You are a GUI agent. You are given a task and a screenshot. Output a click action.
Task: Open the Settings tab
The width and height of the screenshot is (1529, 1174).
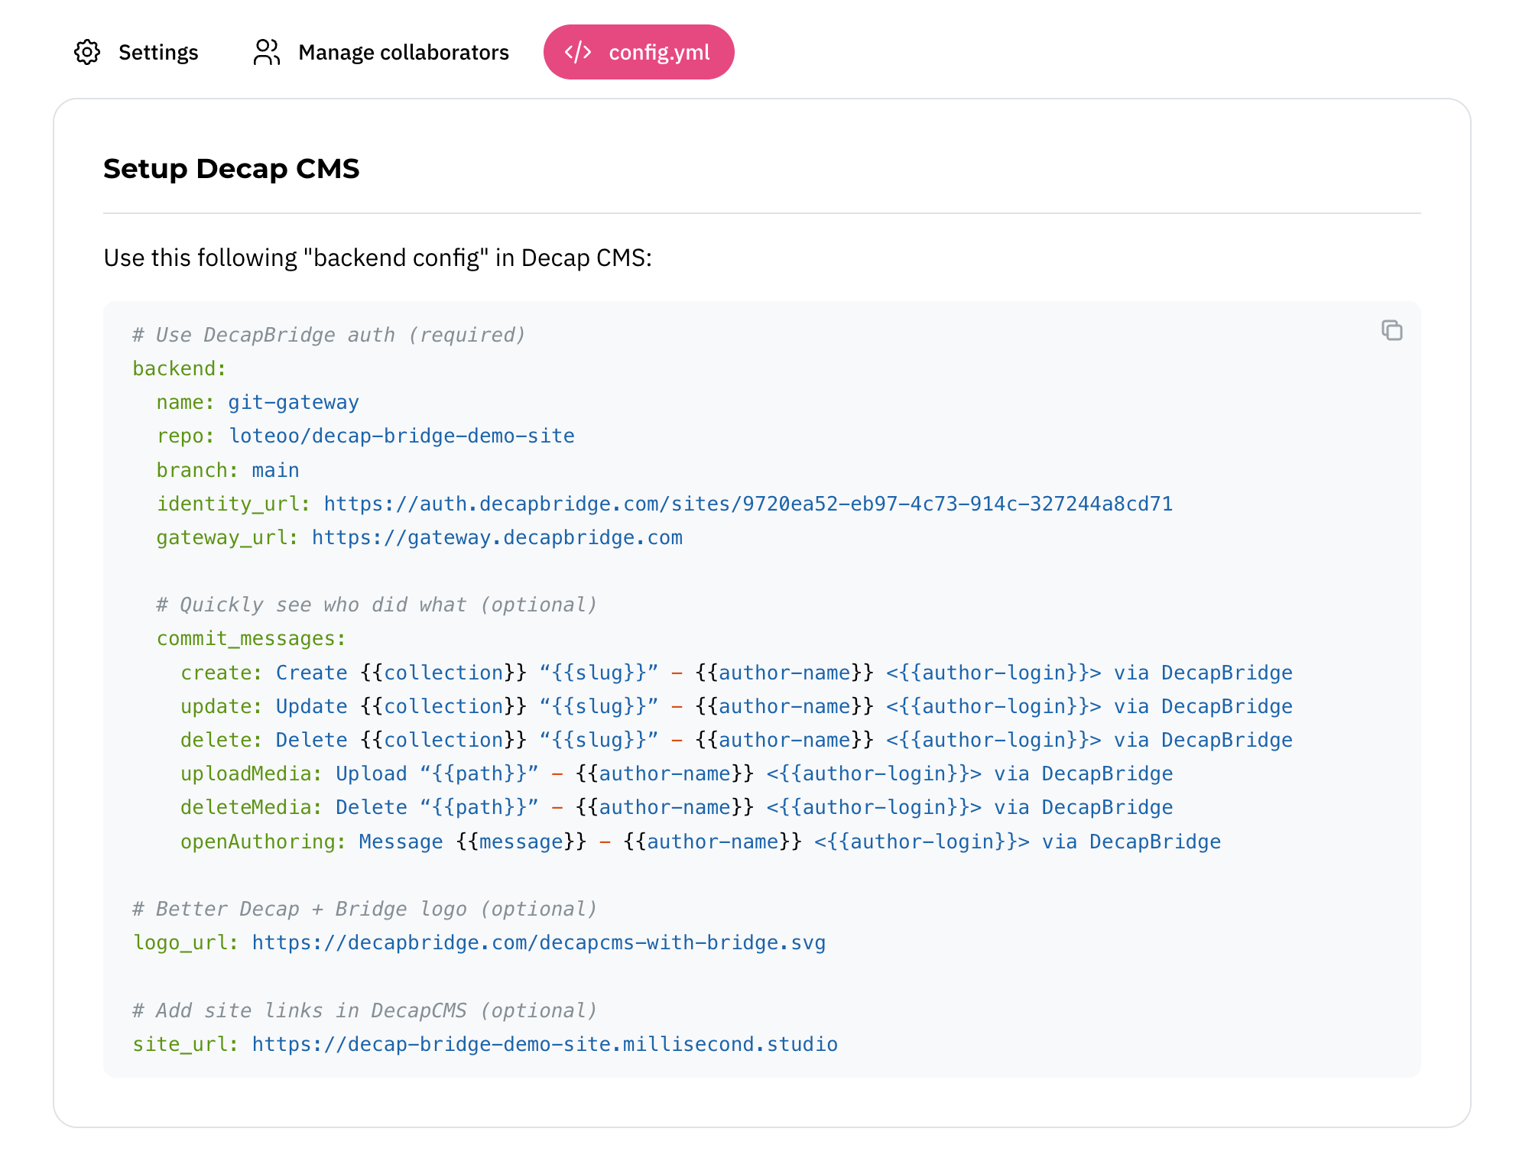[x=136, y=52]
